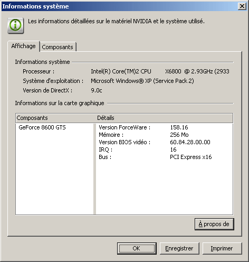Switch to the Composants tab

click(58, 47)
